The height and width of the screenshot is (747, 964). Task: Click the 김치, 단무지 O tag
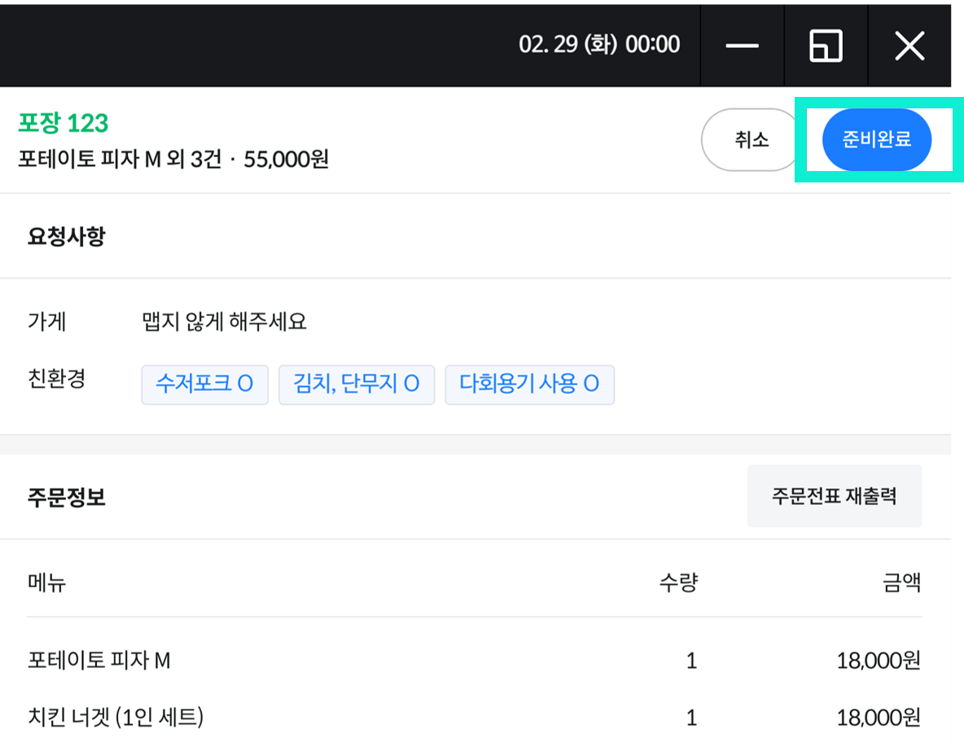357,384
